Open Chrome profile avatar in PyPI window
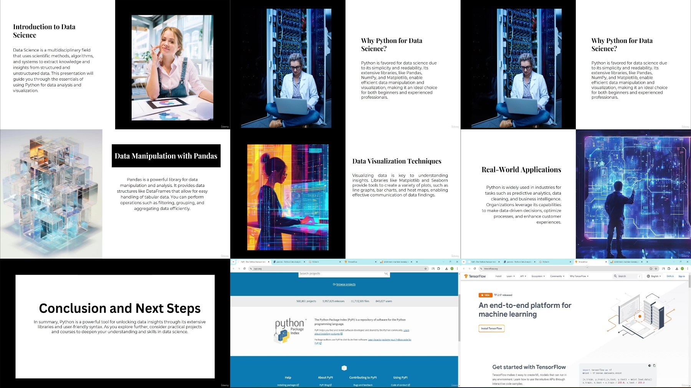 tap(452, 269)
